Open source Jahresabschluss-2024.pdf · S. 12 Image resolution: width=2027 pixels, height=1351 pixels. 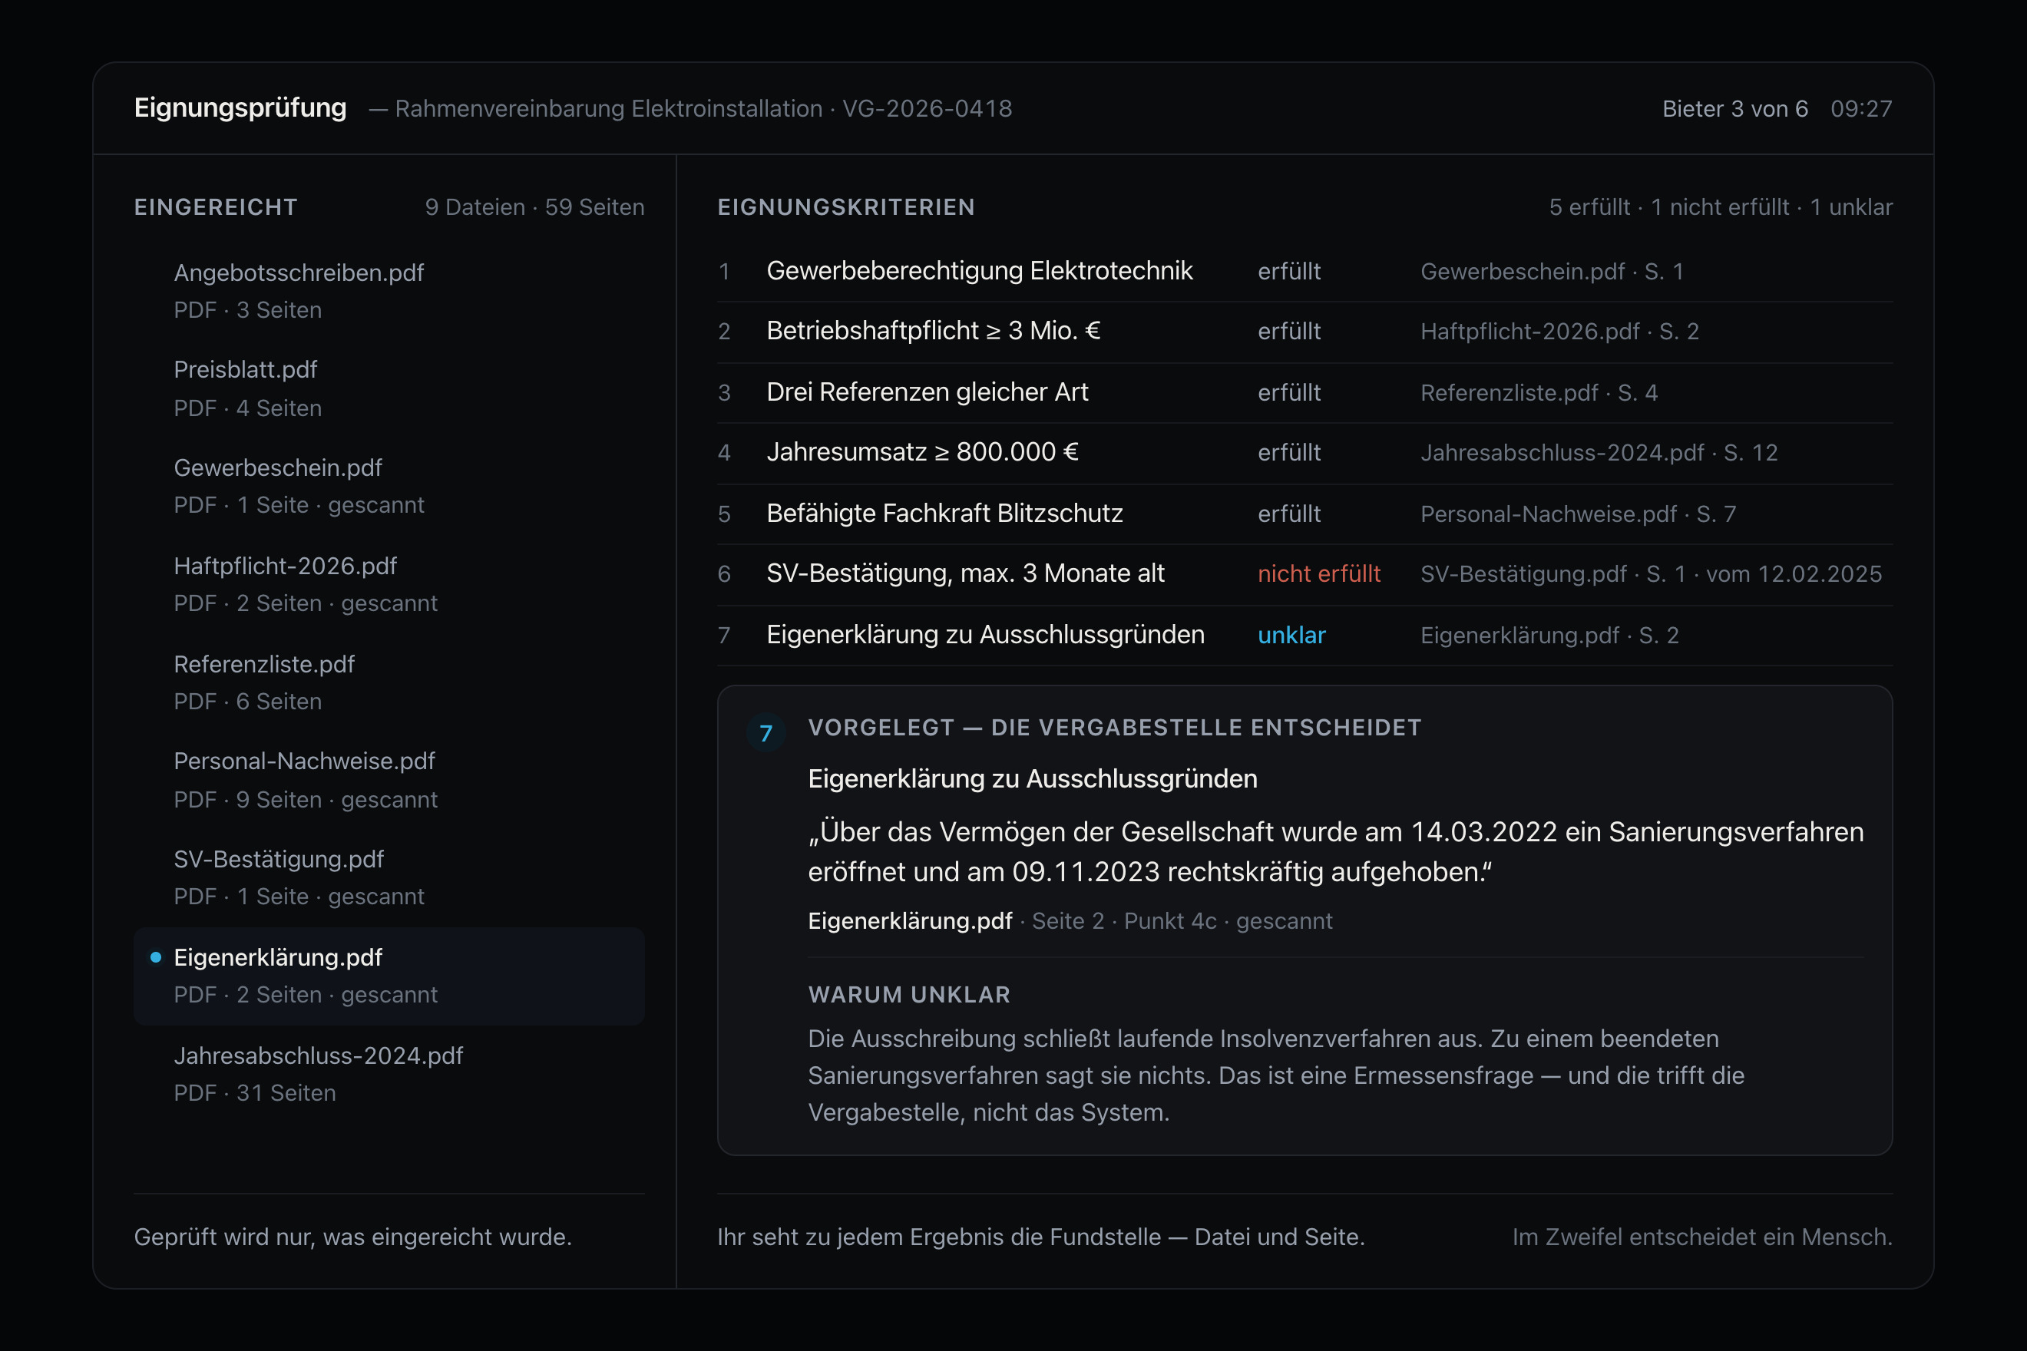click(x=1599, y=453)
